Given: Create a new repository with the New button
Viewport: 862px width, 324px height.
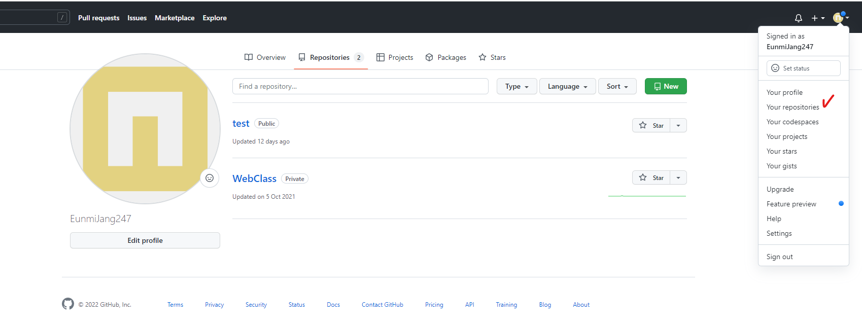Looking at the screenshot, I should click(666, 86).
